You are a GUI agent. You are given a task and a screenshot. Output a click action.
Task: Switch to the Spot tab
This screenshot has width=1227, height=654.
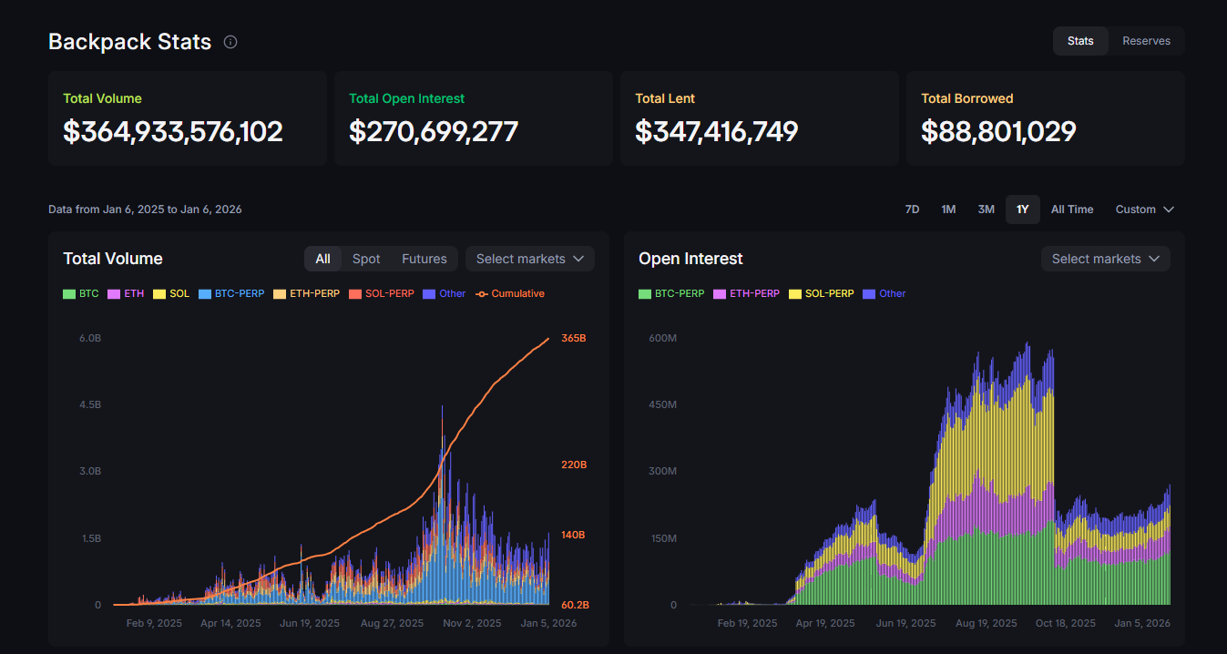366,259
